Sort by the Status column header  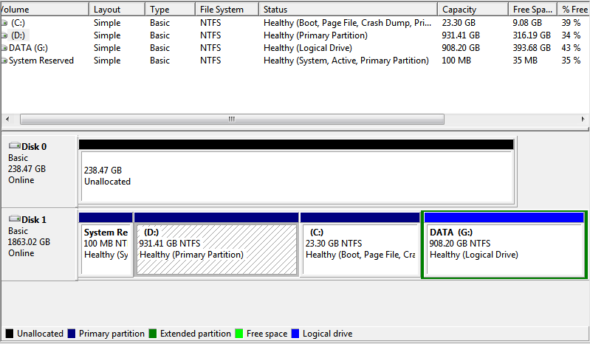tap(348, 10)
